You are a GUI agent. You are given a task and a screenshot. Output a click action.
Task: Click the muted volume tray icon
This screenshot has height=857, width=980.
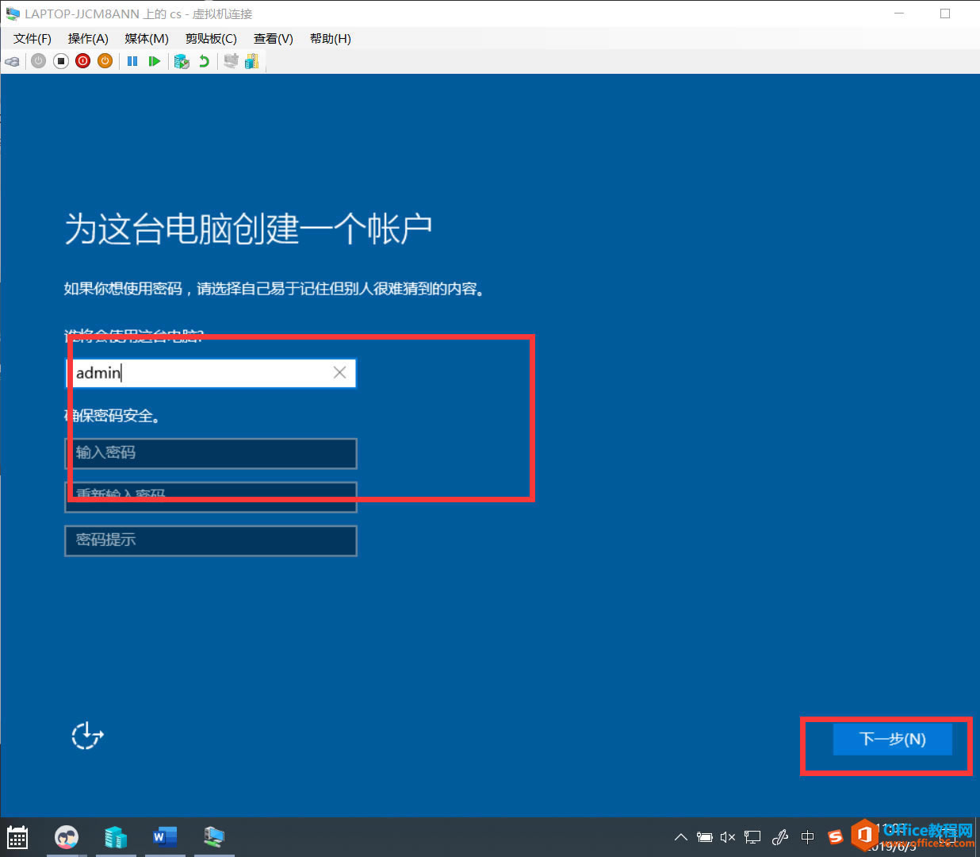tap(728, 837)
